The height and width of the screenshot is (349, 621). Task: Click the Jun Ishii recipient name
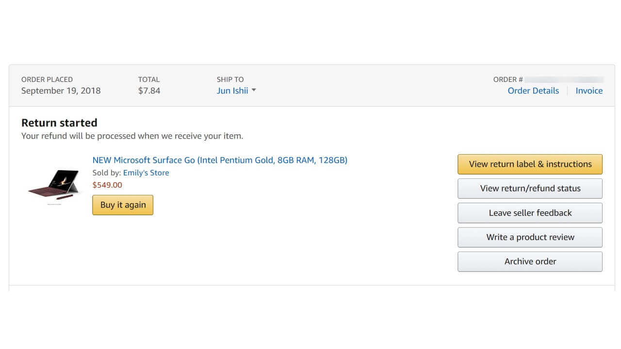pyautogui.click(x=232, y=91)
